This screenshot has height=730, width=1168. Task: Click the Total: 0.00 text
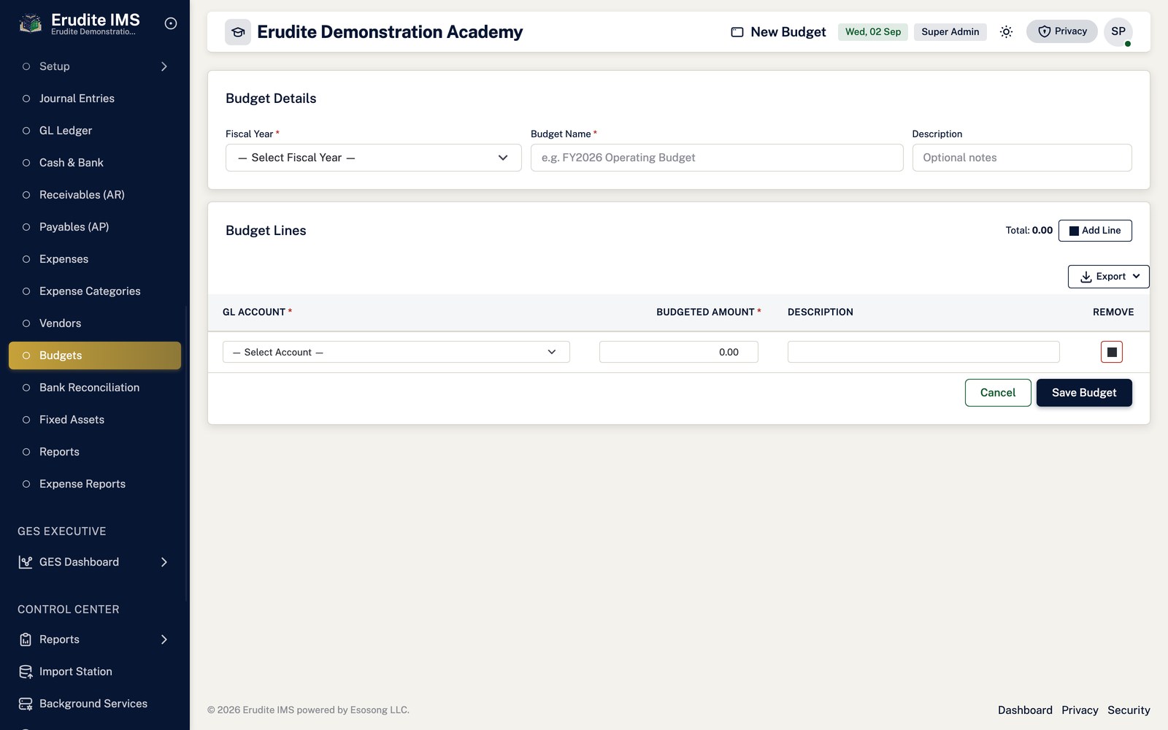[1029, 231]
